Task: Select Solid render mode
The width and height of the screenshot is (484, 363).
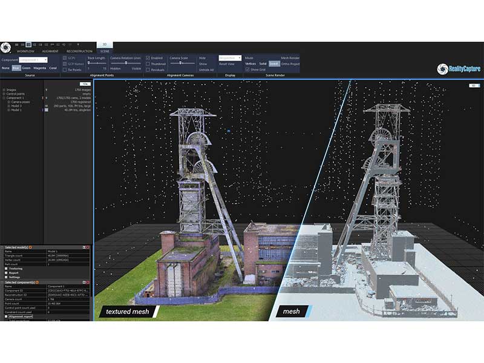Action: point(263,64)
